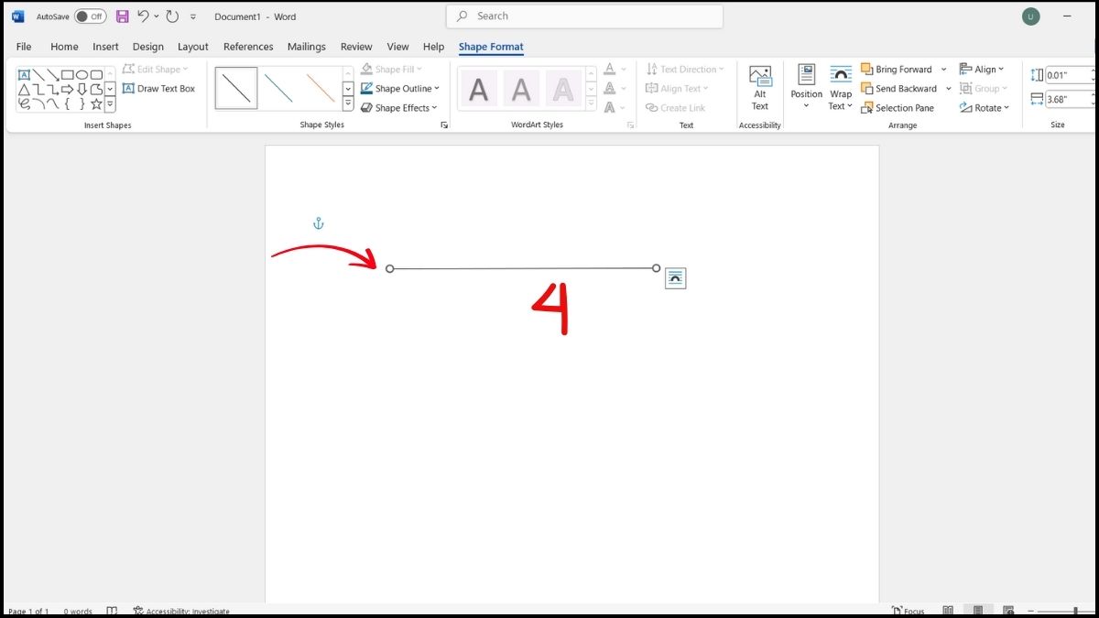This screenshot has width=1099, height=618.
Task: Click Send Backward button
Action: (899, 89)
